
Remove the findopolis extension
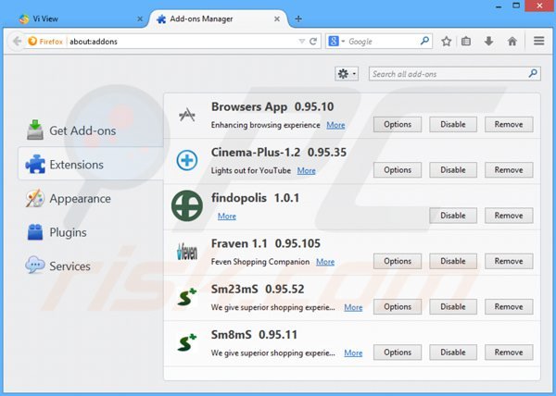pyautogui.click(x=509, y=216)
